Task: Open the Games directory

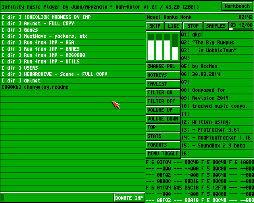Action: point(31,30)
